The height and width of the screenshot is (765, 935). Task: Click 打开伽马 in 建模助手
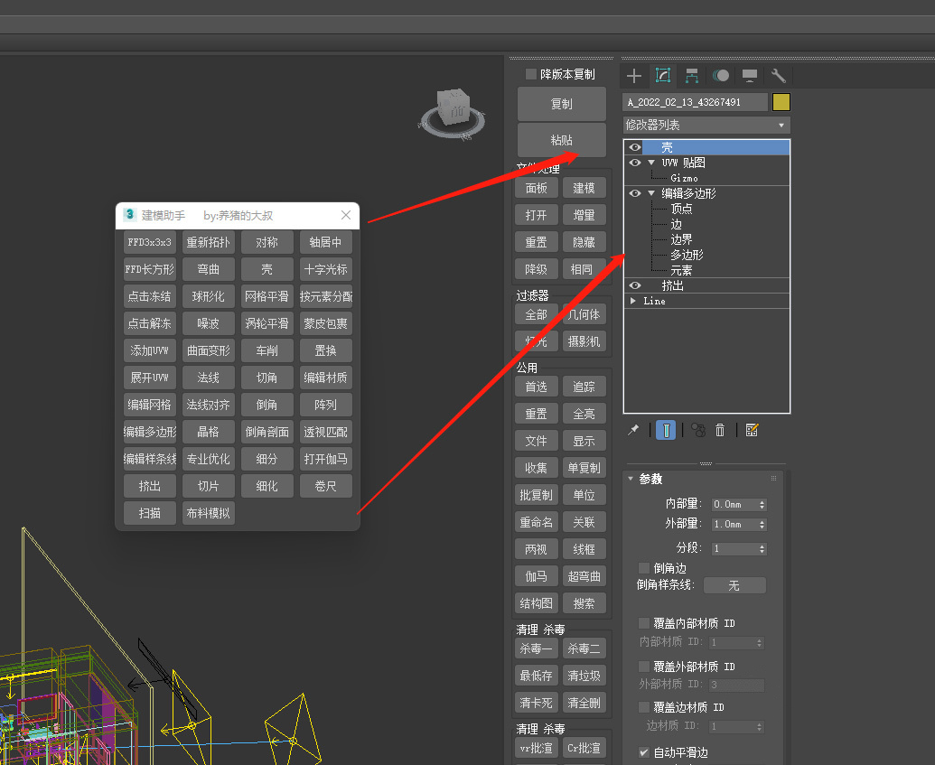[x=325, y=459]
